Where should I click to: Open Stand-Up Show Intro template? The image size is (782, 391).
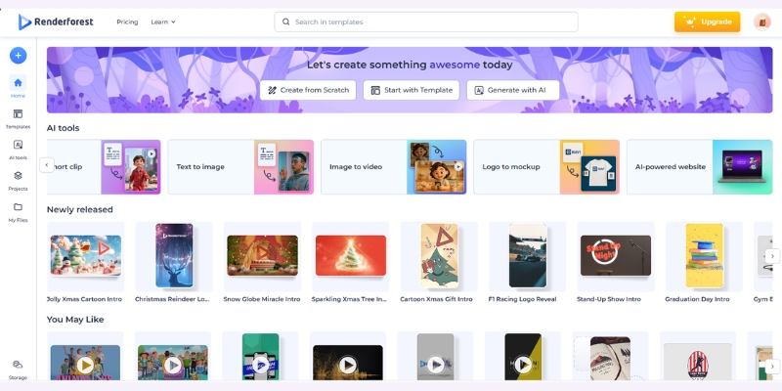click(616, 256)
